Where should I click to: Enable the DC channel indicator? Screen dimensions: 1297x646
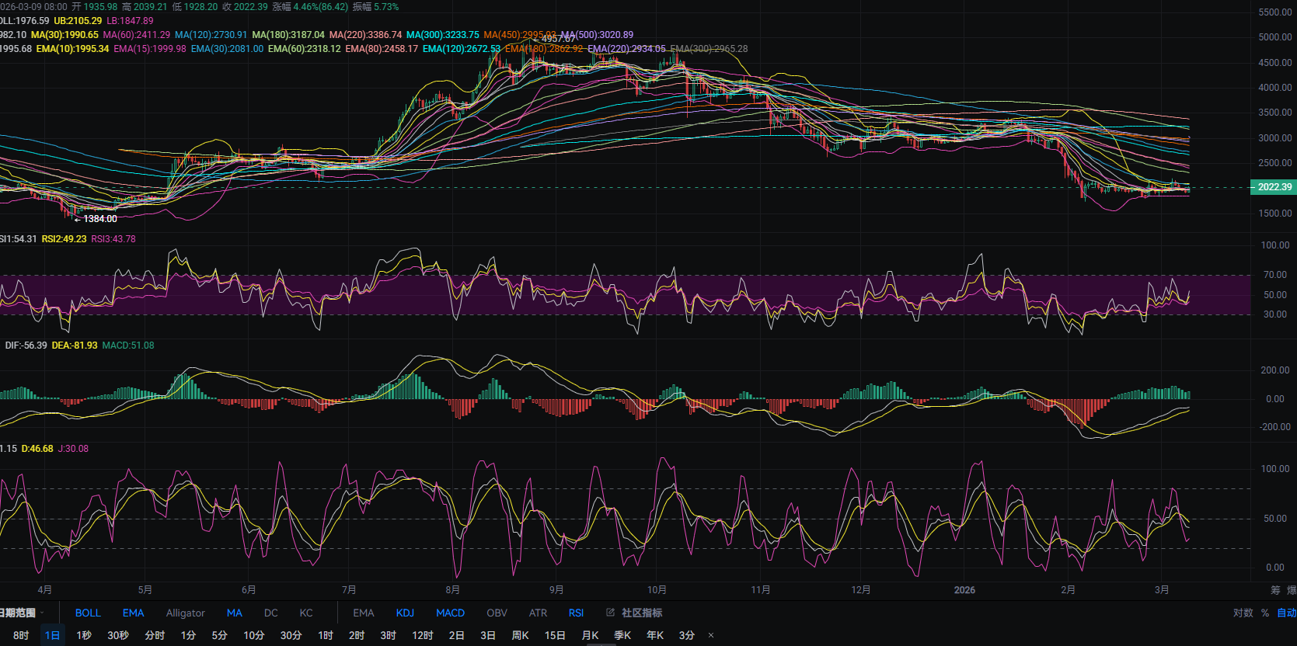(270, 613)
